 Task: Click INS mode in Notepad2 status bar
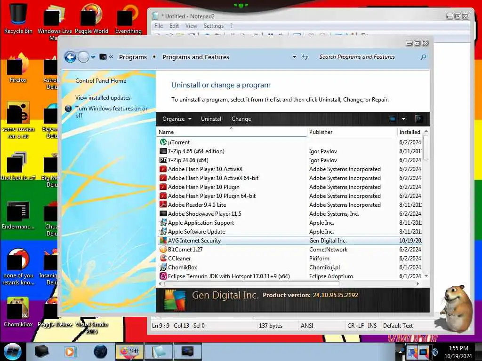[372, 326]
